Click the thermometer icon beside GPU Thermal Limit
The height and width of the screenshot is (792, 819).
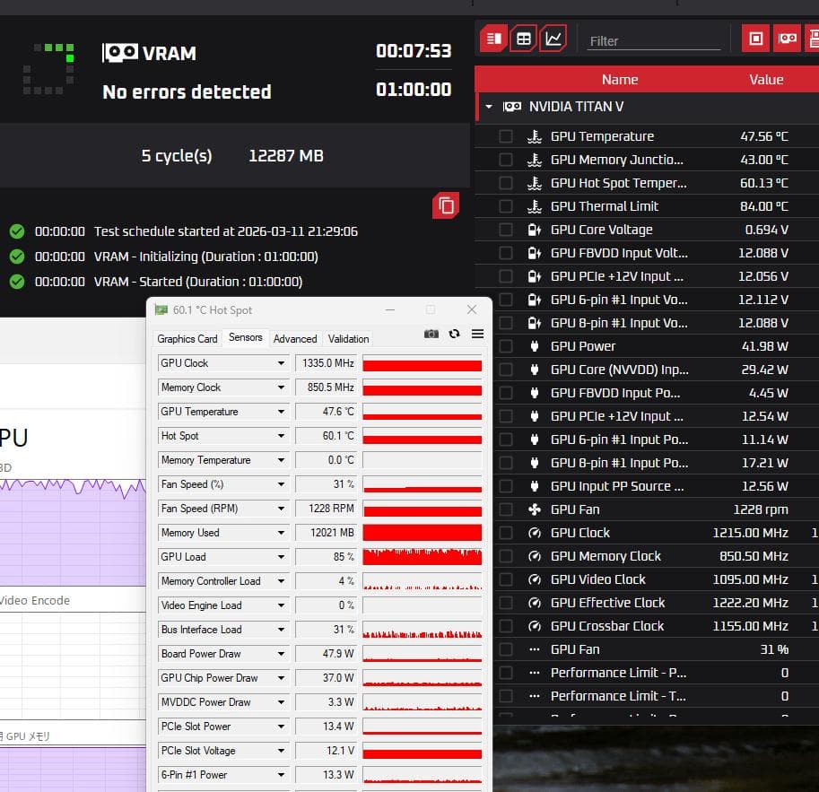[x=534, y=206]
